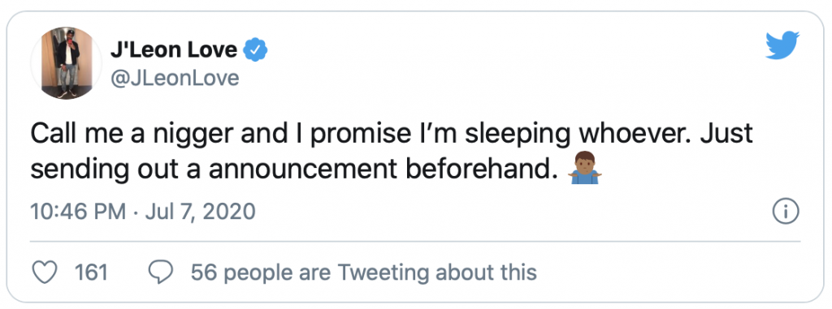Viewport: 832px width, 309px height.
Task: Click the 10:46 PM time text
Action: click(78, 212)
